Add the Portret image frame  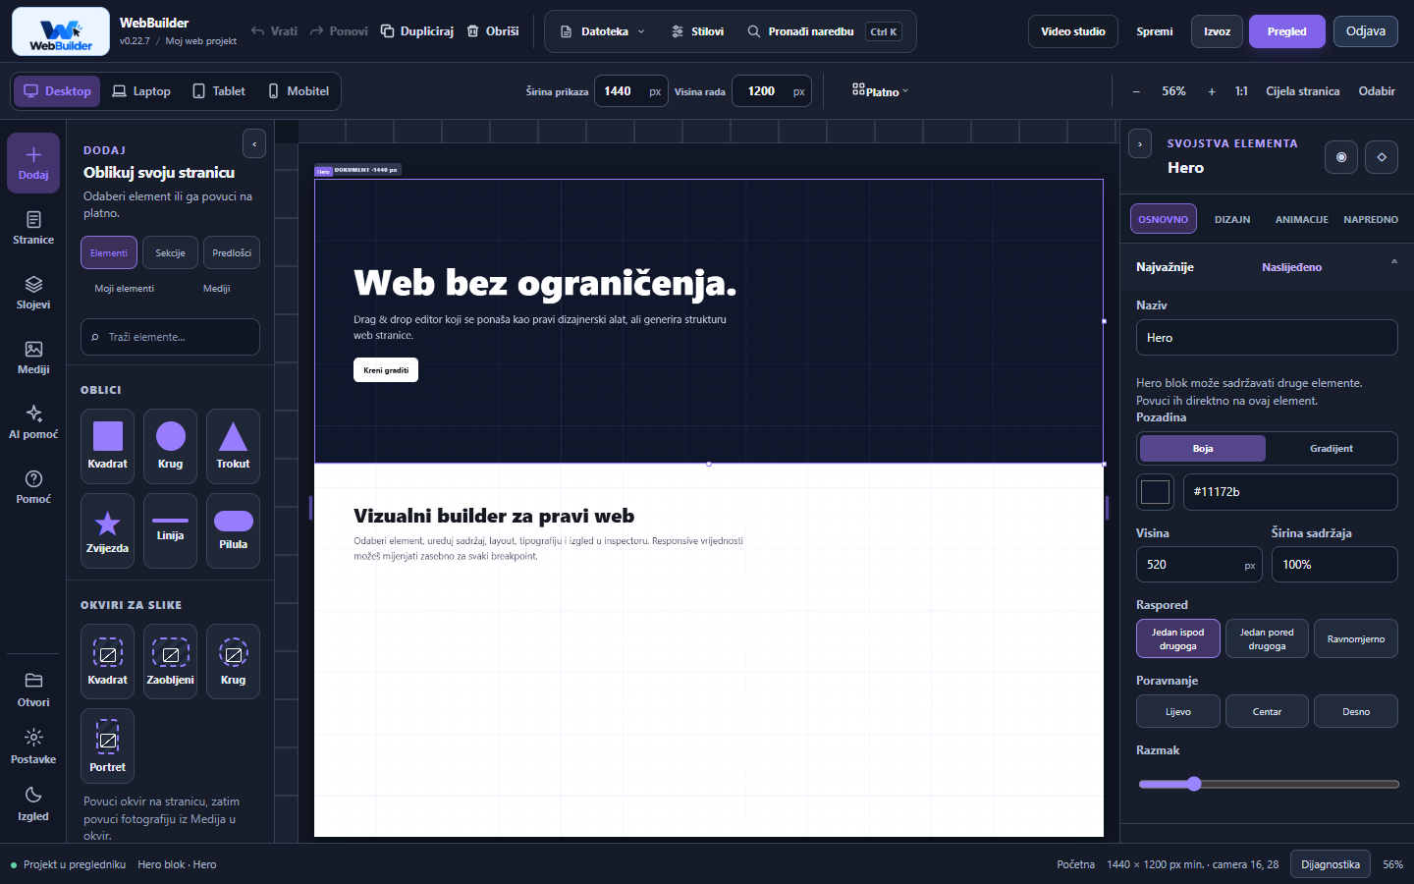[x=107, y=746]
